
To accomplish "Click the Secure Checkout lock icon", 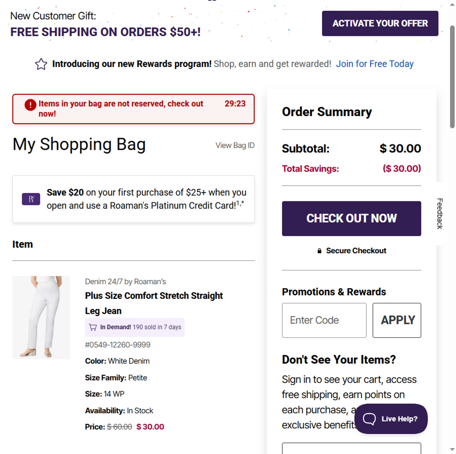I will click(x=319, y=251).
